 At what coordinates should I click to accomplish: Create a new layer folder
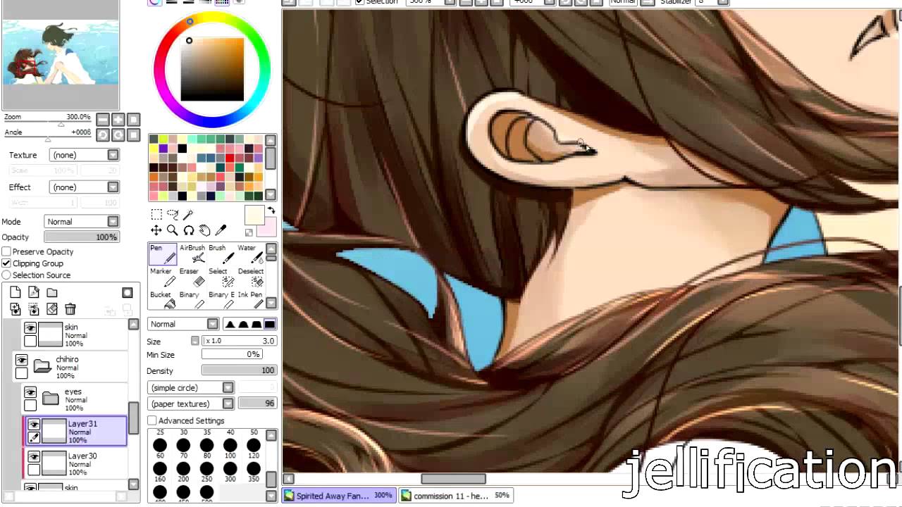coord(52,292)
